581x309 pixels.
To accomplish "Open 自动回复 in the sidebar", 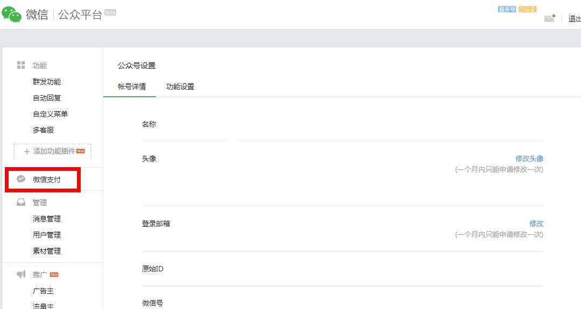I will point(47,98).
